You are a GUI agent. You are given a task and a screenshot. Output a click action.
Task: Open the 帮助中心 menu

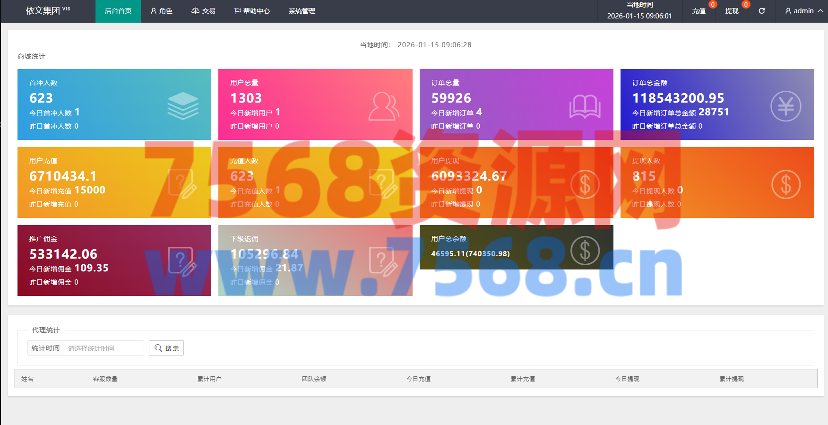pyautogui.click(x=252, y=11)
